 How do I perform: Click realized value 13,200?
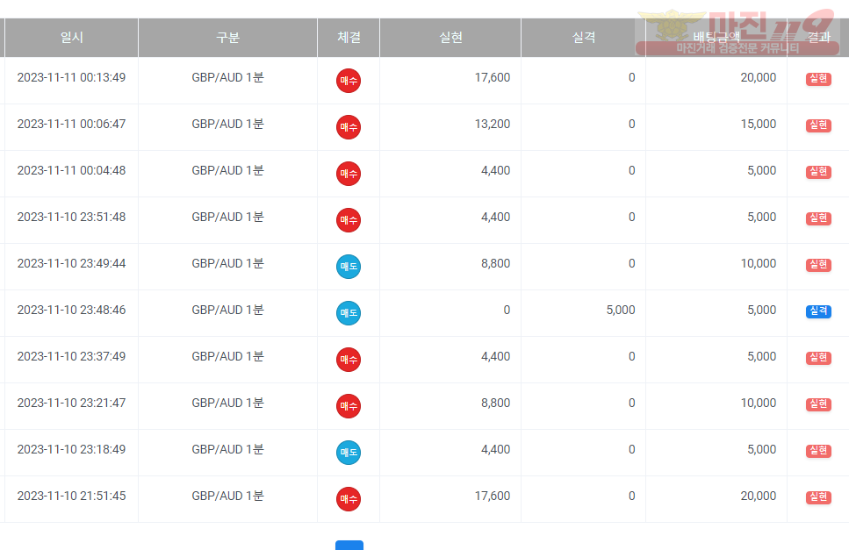(493, 124)
